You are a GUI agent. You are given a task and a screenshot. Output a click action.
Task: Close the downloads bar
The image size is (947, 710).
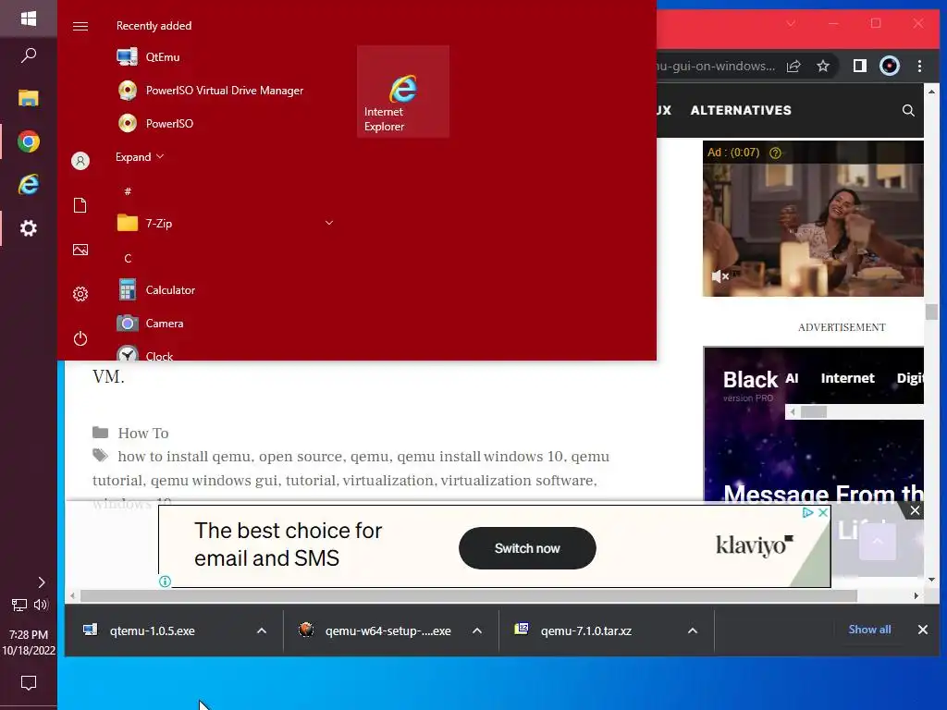923,630
